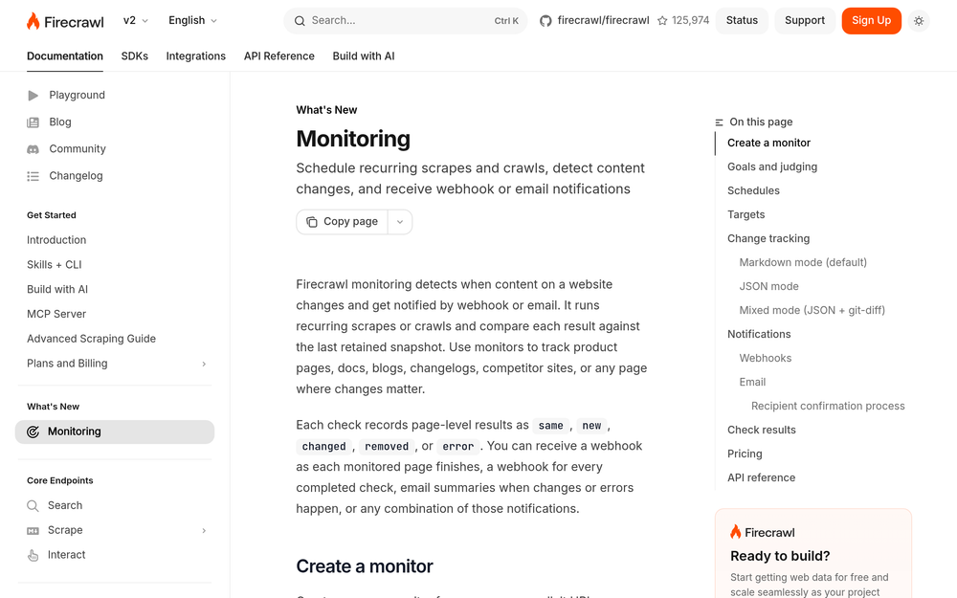The height and width of the screenshot is (598, 957).
Task: Switch to the Documentation tab
Action: point(65,56)
